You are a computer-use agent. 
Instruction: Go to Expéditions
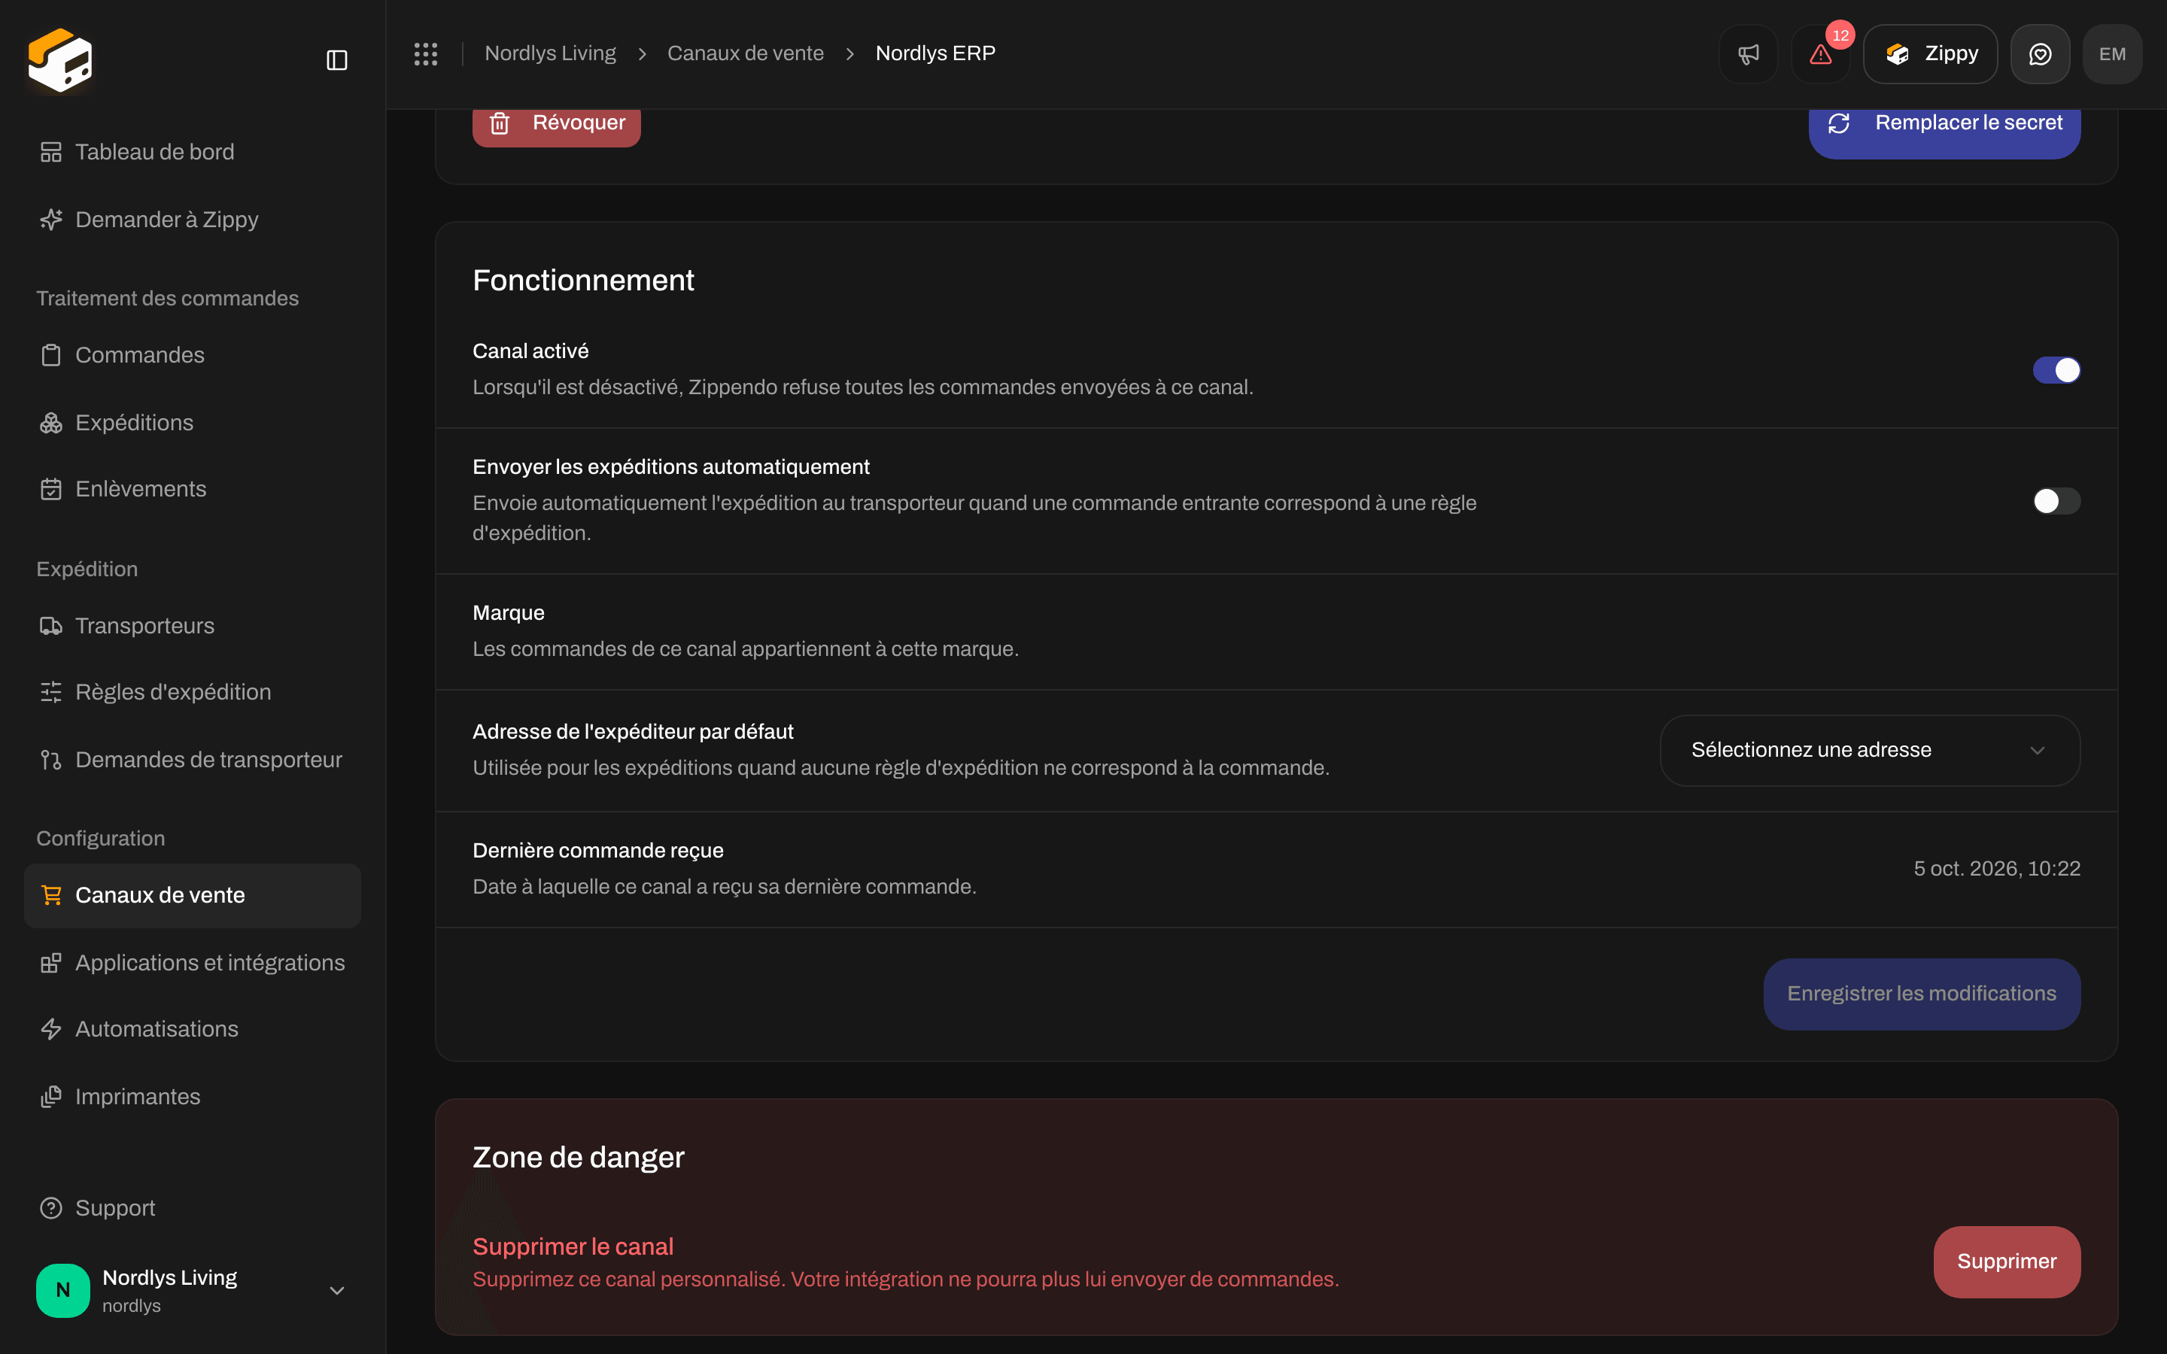click(x=193, y=423)
